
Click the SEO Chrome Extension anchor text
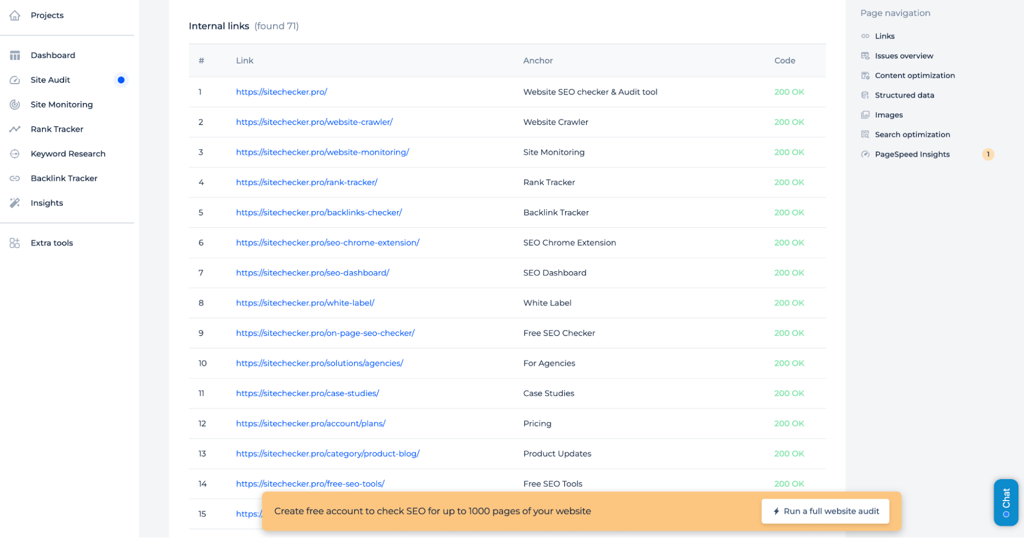click(570, 243)
